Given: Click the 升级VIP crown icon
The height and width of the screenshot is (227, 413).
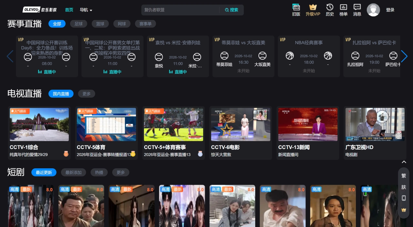Looking at the screenshot, I should point(313,7).
